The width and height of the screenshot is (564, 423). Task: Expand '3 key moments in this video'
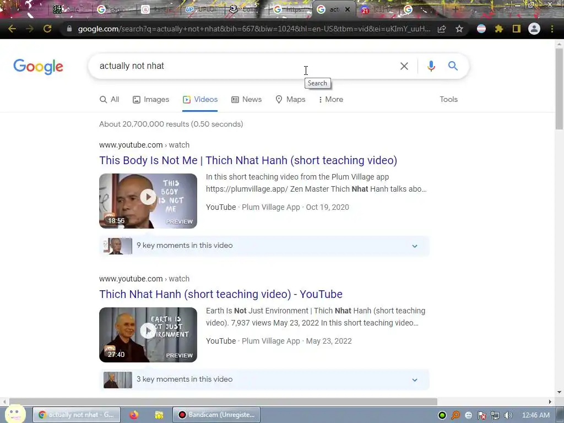(264, 380)
